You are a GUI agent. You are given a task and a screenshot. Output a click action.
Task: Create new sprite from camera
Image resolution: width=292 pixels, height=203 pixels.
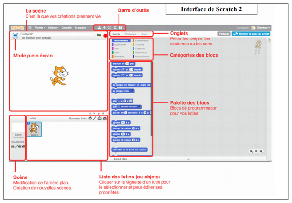tap(105, 118)
